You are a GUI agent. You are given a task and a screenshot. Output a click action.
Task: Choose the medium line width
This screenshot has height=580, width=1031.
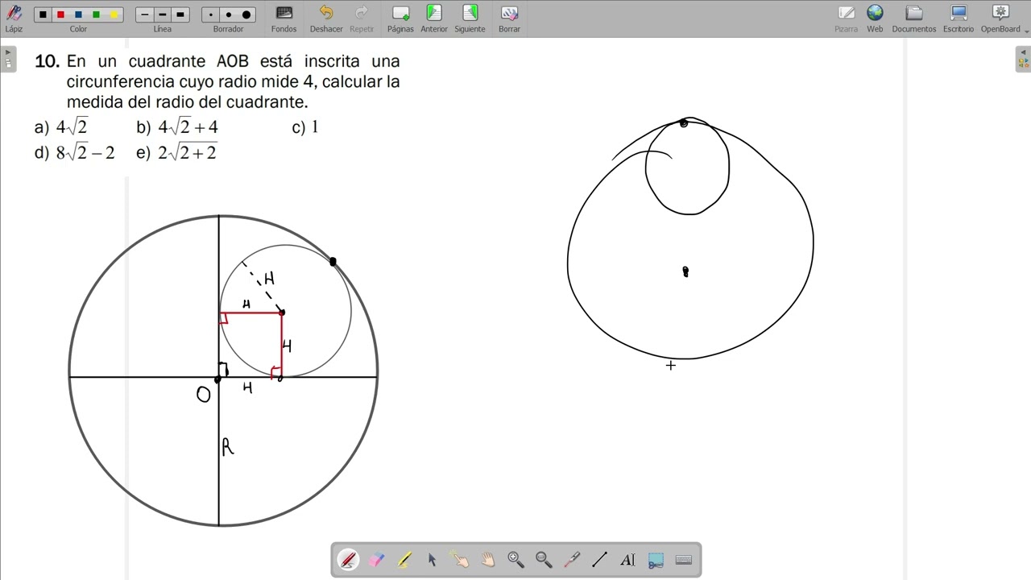[x=163, y=14]
